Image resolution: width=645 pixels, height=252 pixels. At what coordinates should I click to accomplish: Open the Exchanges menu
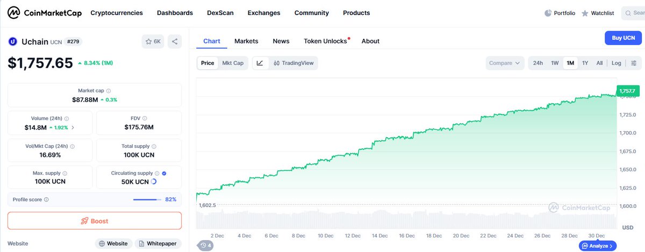264,13
